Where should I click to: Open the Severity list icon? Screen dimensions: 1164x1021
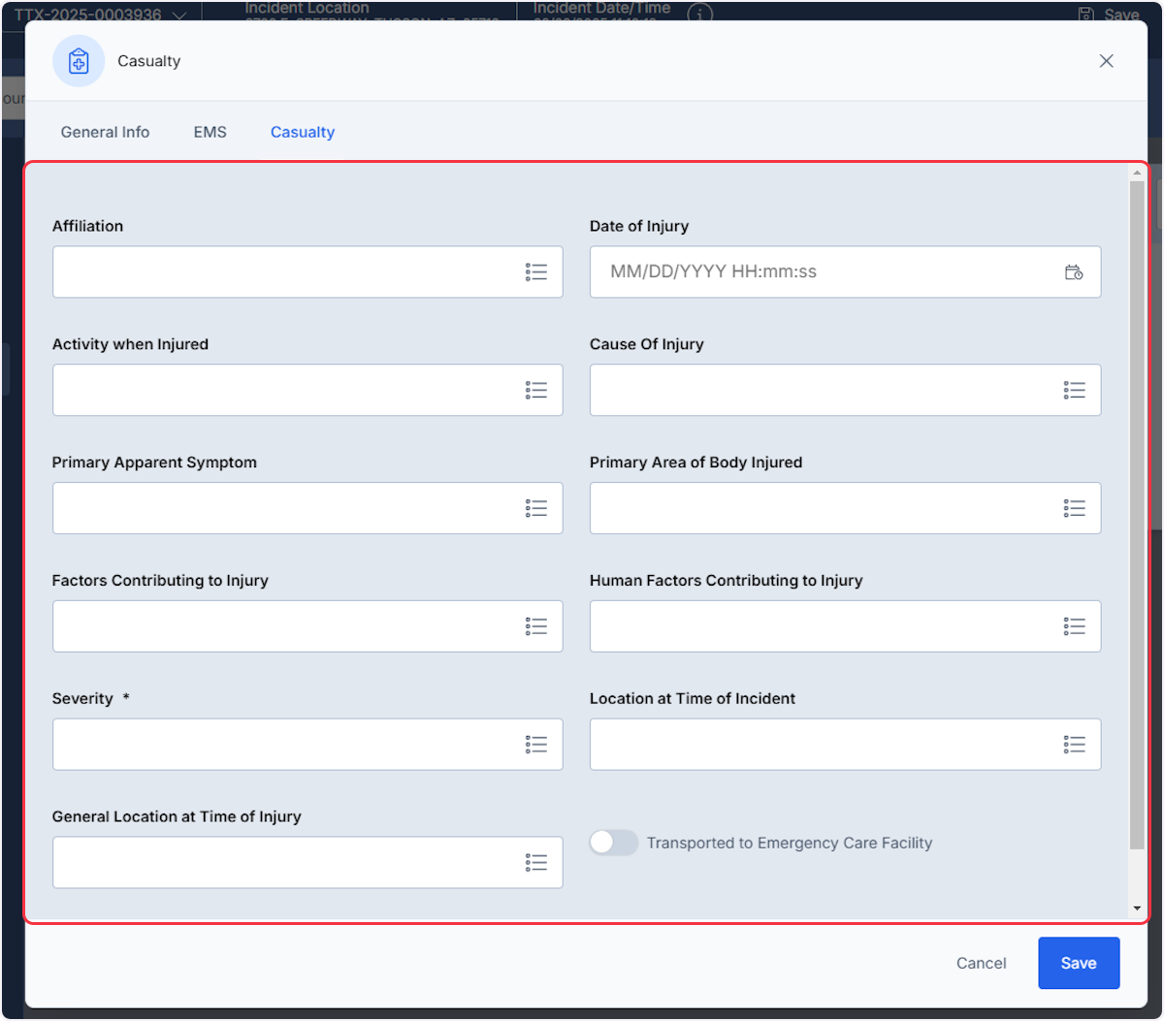(536, 745)
